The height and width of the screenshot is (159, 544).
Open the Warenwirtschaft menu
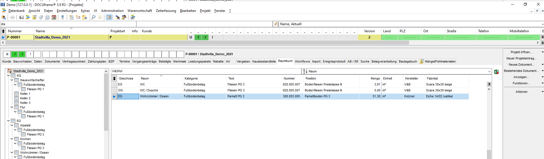pos(140,11)
